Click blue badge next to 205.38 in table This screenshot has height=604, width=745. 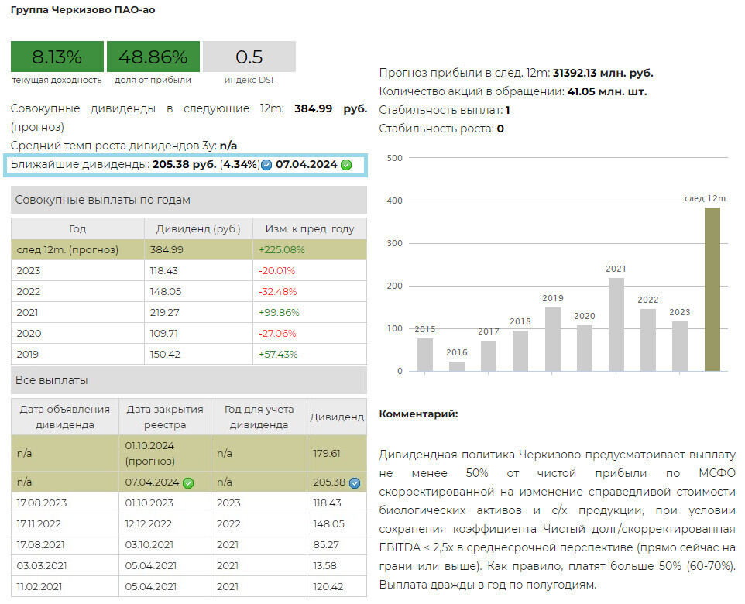click(355, 482)
